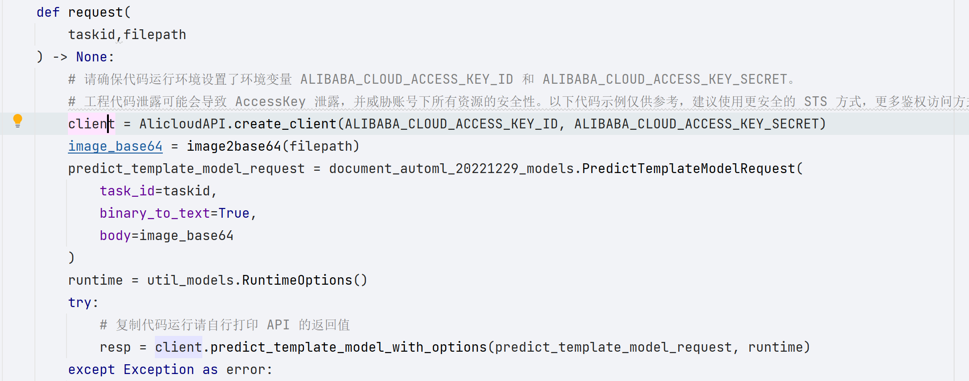The height and width of the screenshot is (381, 969).
Task: Place cursor on the highlighted client variable declaration
Action: [x=91, y=124]
